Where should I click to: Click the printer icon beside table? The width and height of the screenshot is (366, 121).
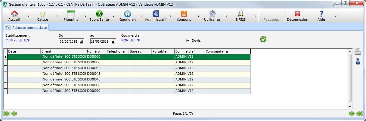coord(358,52)
